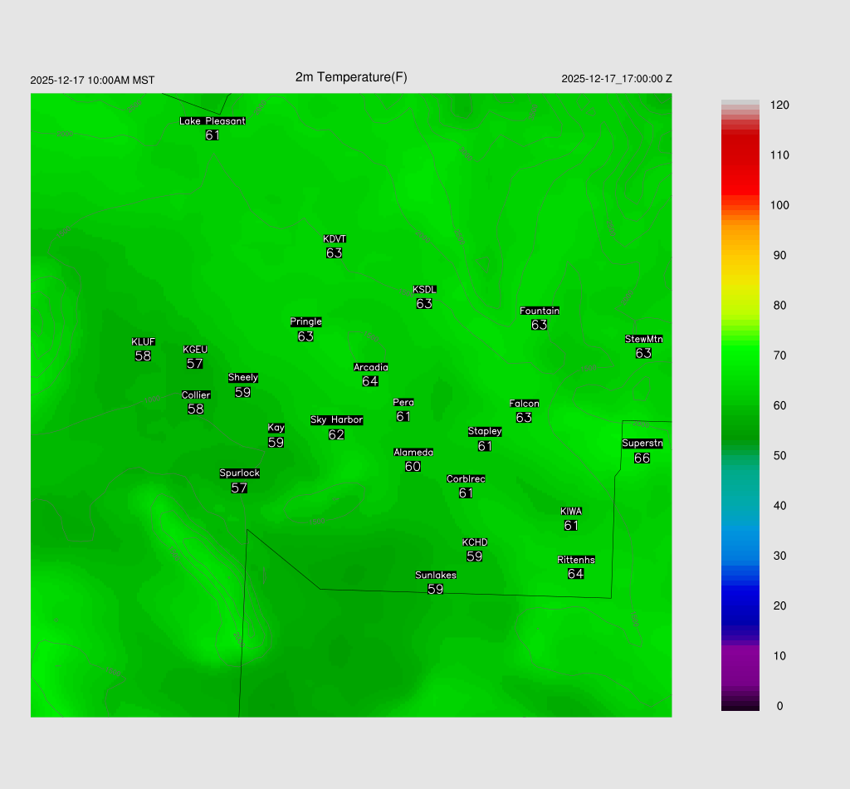This screenshot has width=850, height=789.
Task: Click the KSDL station temperature reading
Action: point(424,304)
